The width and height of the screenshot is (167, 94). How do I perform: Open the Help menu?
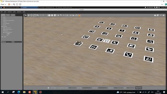click(24, 12)
